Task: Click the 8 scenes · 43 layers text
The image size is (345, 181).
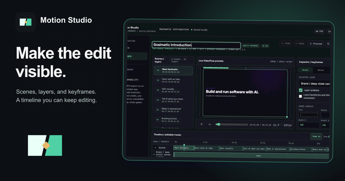Action: tap(179, 60)
